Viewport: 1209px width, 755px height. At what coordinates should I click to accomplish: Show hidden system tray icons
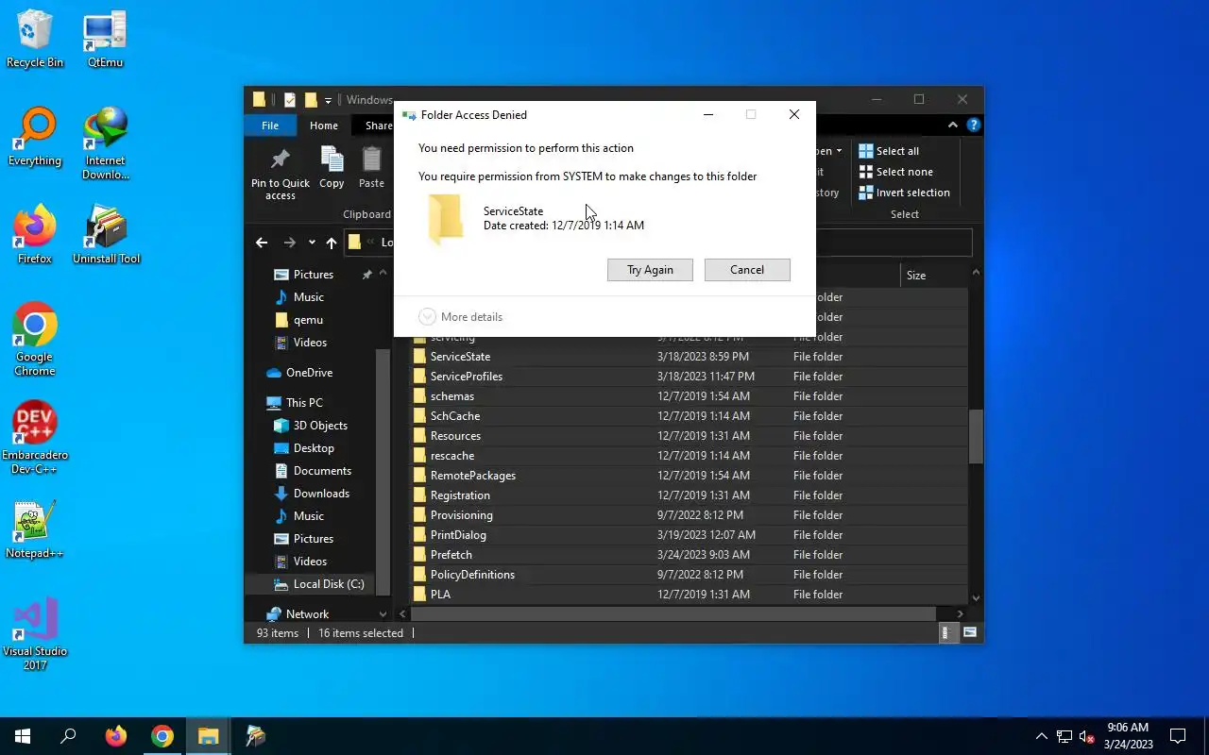tap(1042, 736)
